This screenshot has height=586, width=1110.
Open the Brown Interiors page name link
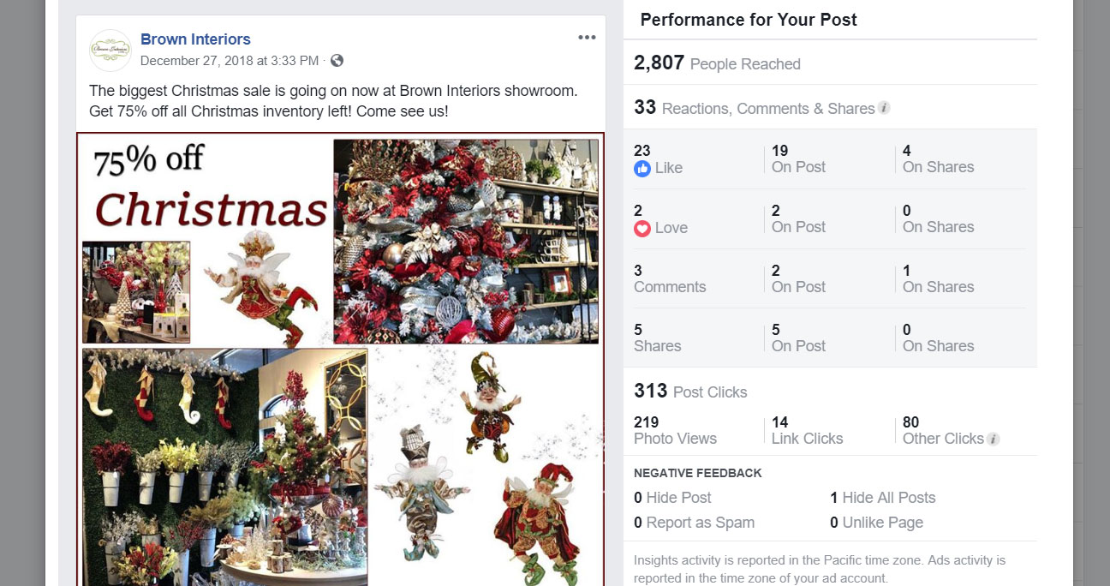coord(195,39)
